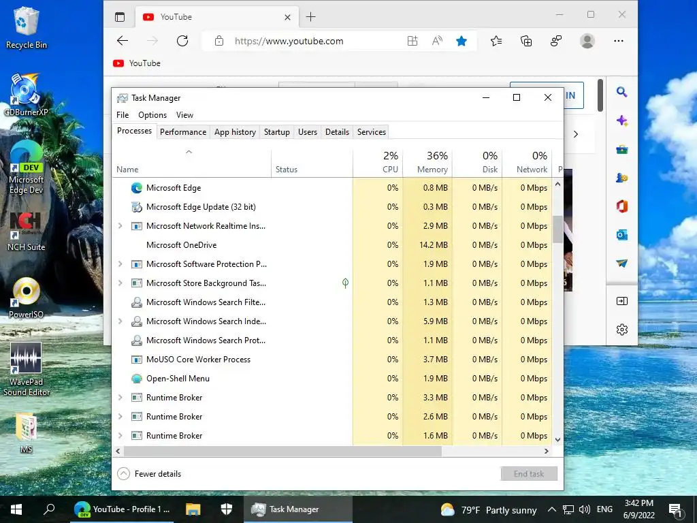Screen dimensions: 697x523
Task: Open the Discover sparkle icon in Edge sidebar
Action: tap(622, 121)
